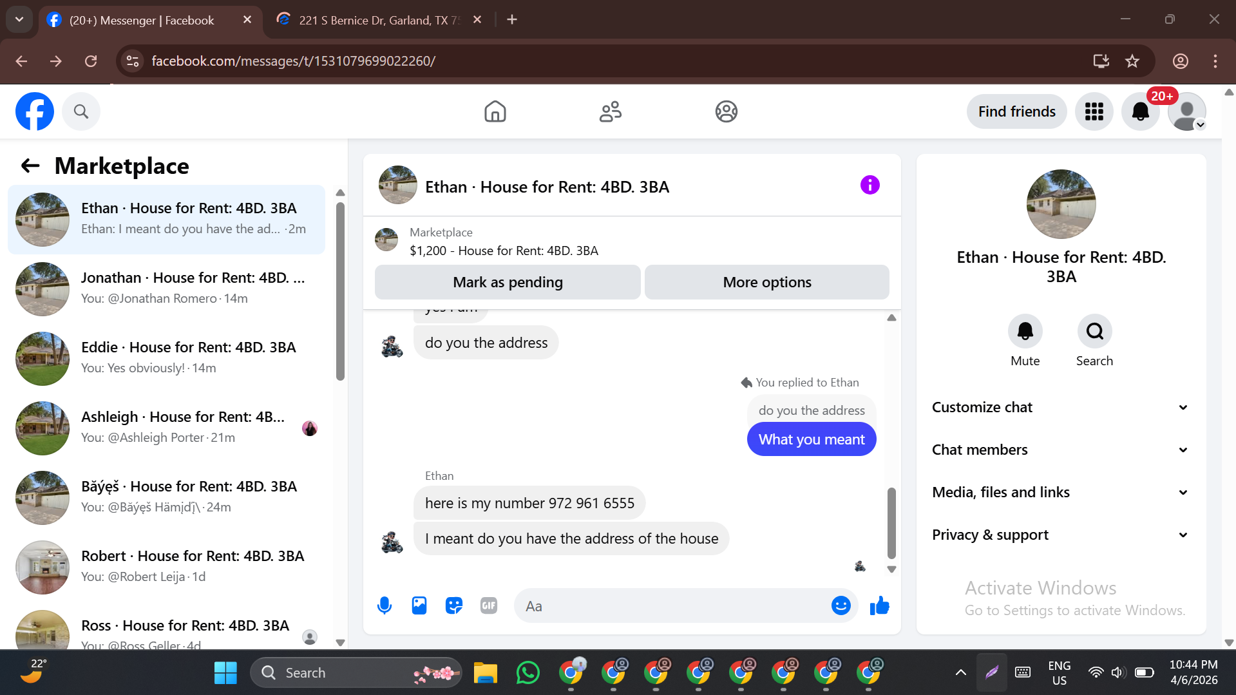Image resolution: width=1236 pixels, height=695 pixels.
Task: Go back from Marketplace list
Action: pos(30,166)
